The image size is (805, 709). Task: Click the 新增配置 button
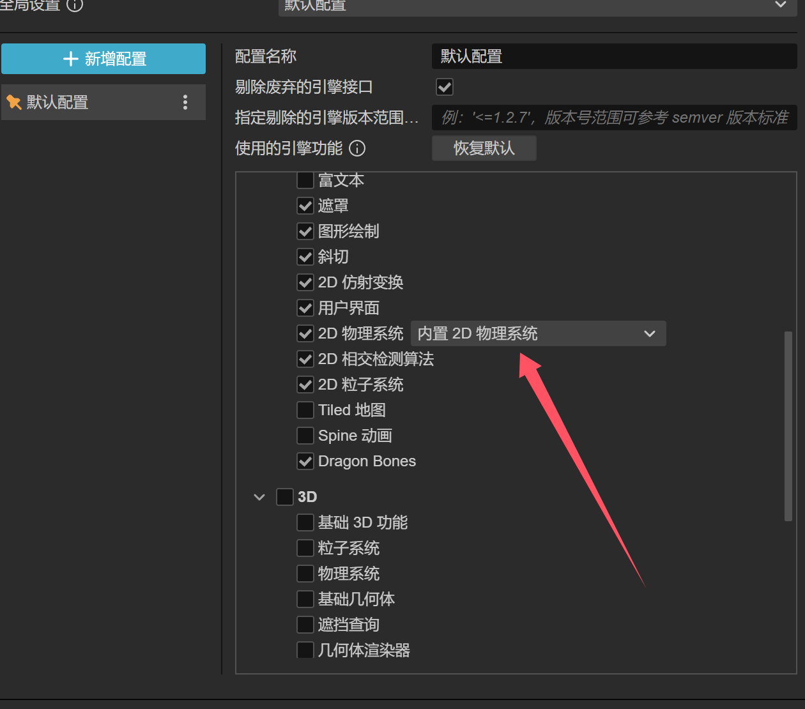coord(103,59)
